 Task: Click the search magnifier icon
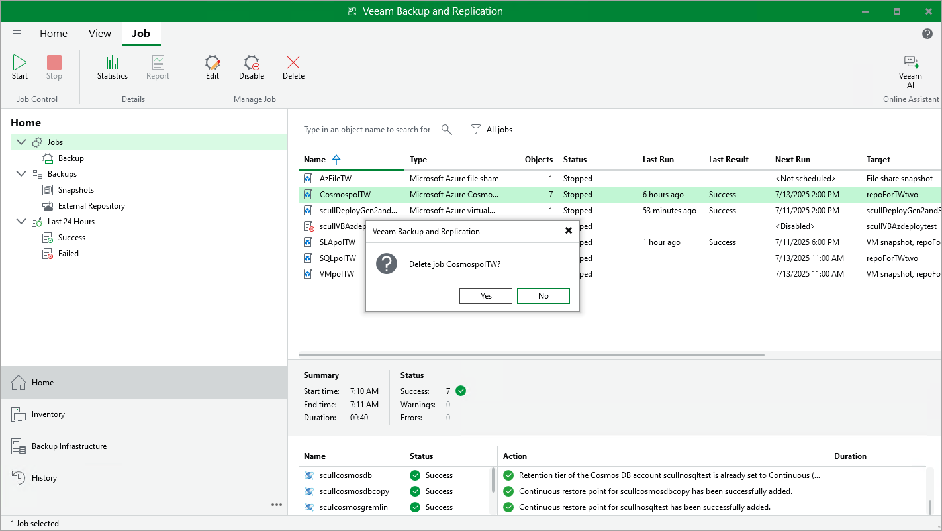(447, 129)
